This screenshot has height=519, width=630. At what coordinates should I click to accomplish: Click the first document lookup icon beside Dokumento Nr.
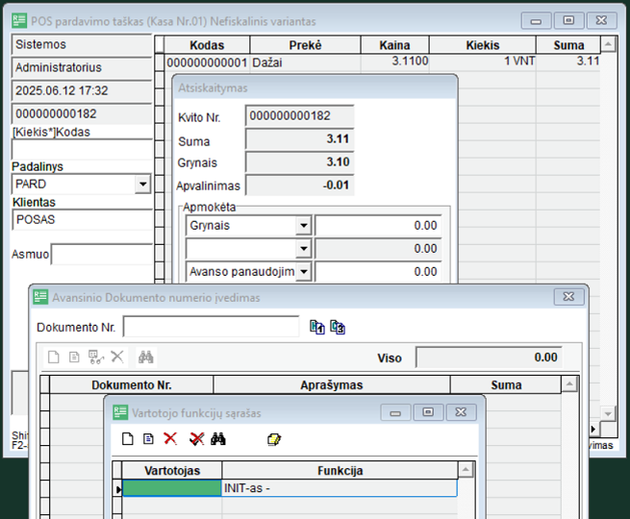click(x=317, y=327)
